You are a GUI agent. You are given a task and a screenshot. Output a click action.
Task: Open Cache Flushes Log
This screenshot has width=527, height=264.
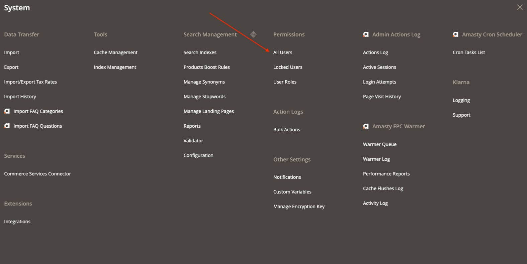383,188
